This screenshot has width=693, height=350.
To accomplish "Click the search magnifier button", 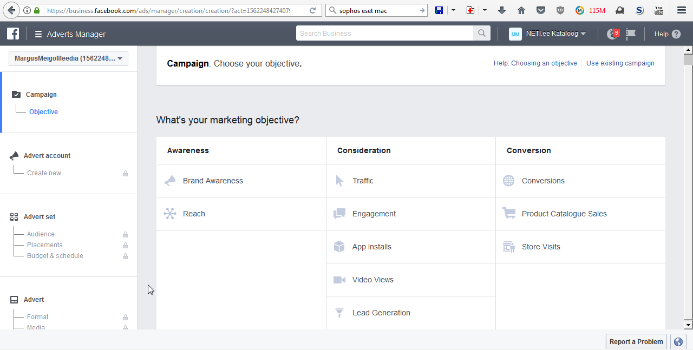I will point(481,34).
